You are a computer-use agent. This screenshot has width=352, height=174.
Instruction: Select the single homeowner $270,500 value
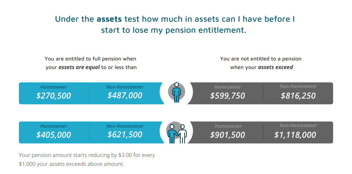pos(53,96)
